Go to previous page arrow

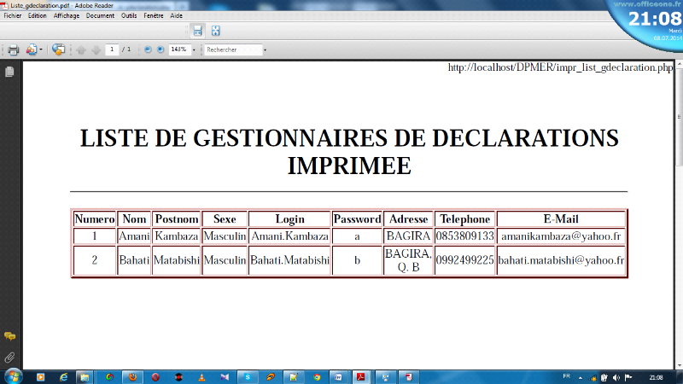point(81,49)
